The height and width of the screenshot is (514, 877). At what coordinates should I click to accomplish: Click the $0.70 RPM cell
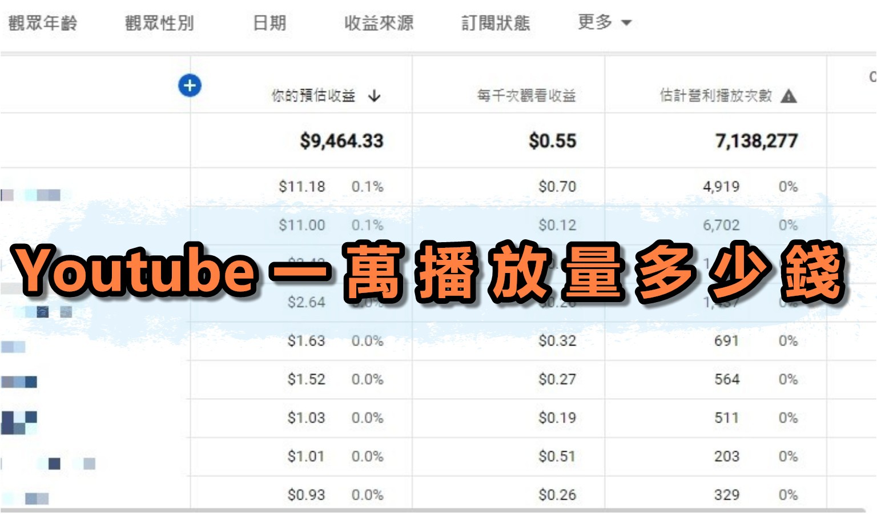[x=557, y=187]
